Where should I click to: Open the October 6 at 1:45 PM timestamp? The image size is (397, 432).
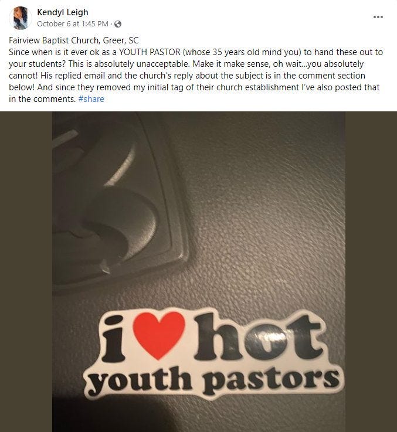tap(73, 24)
